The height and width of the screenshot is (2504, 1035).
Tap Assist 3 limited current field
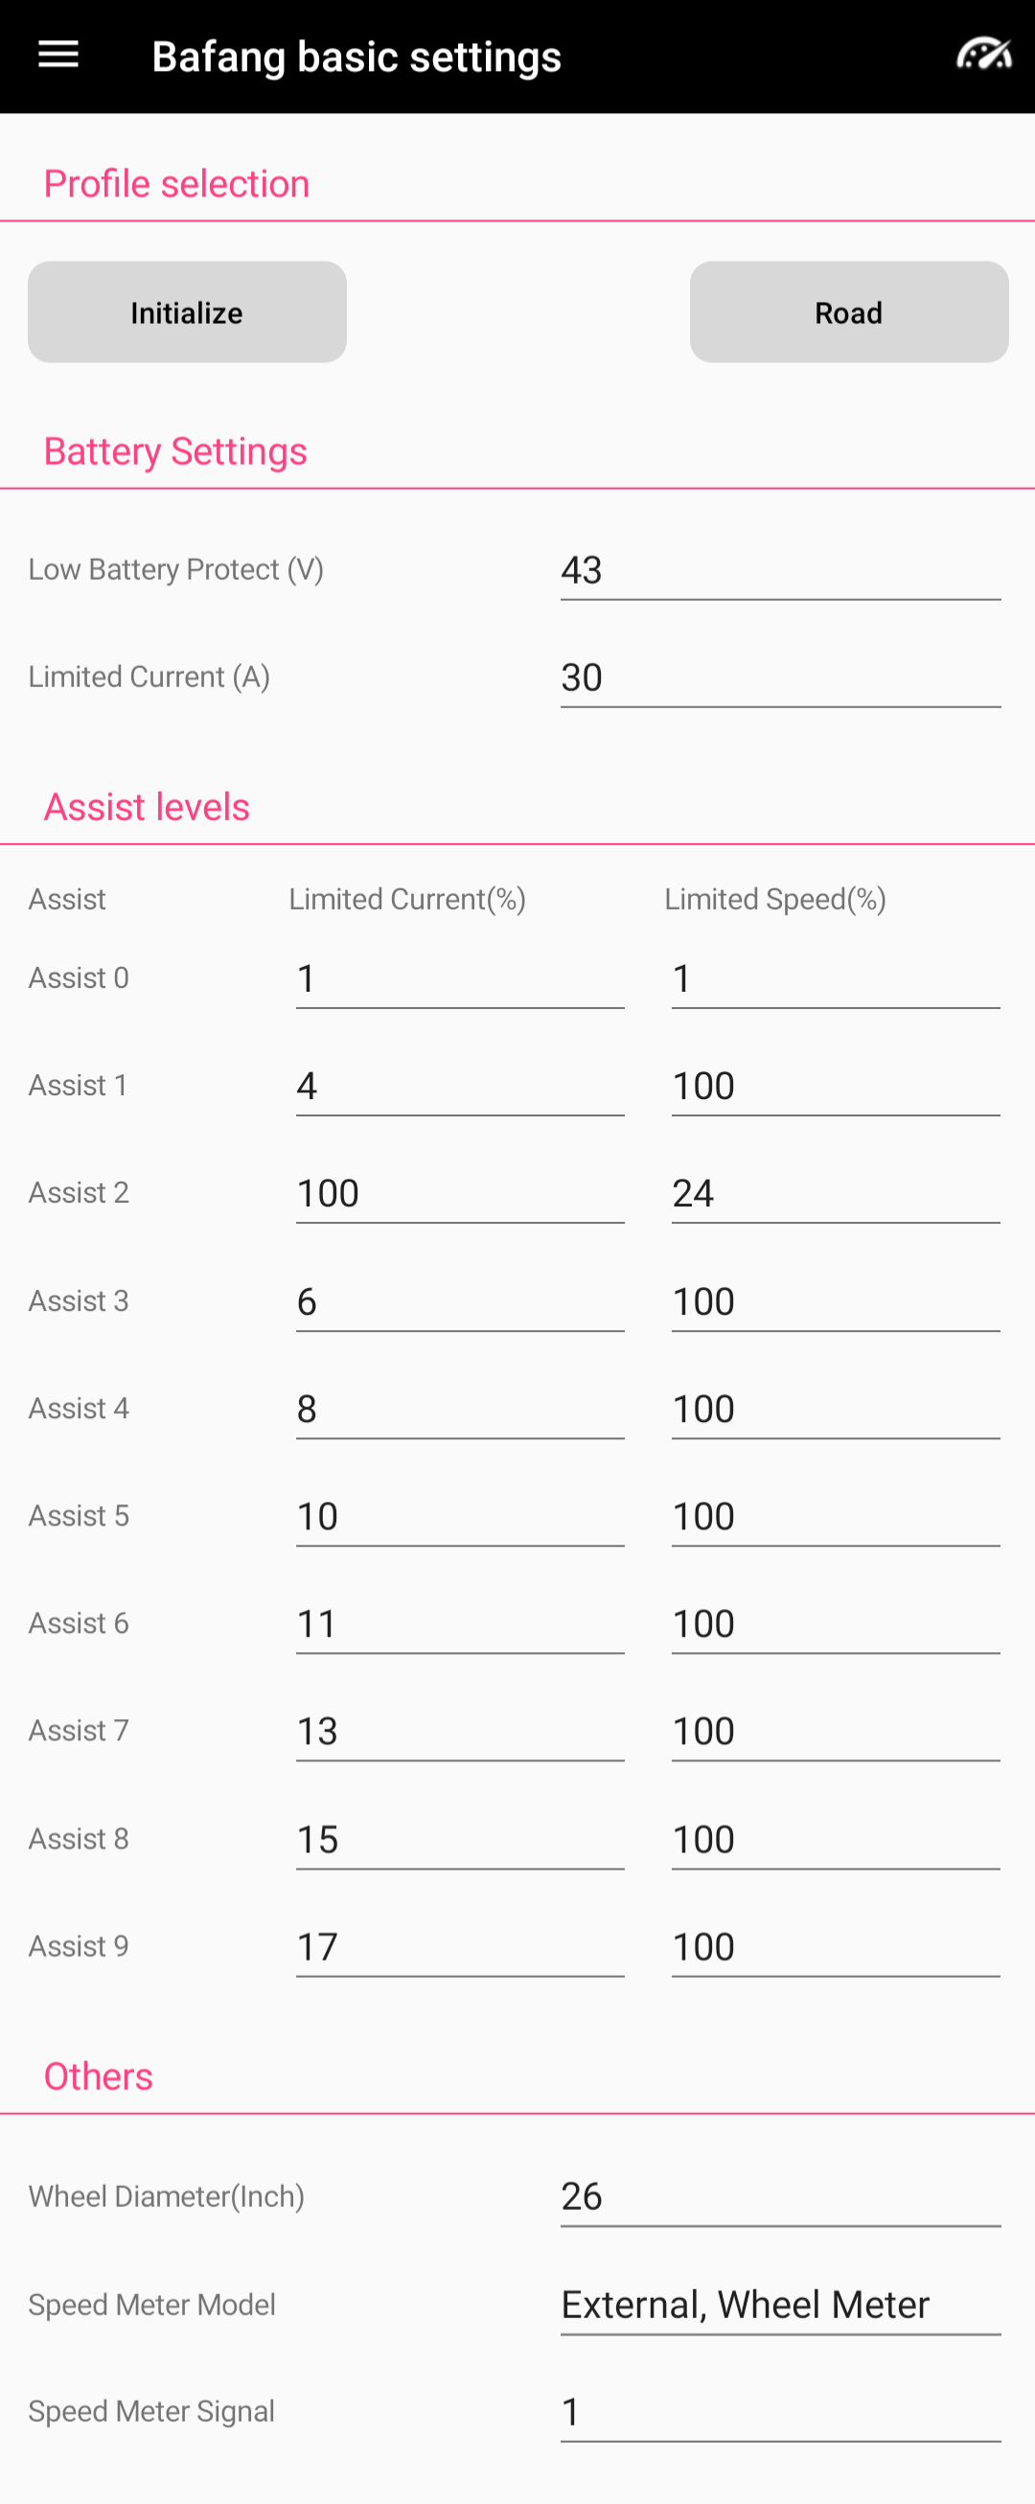(x=460, y=1301)
